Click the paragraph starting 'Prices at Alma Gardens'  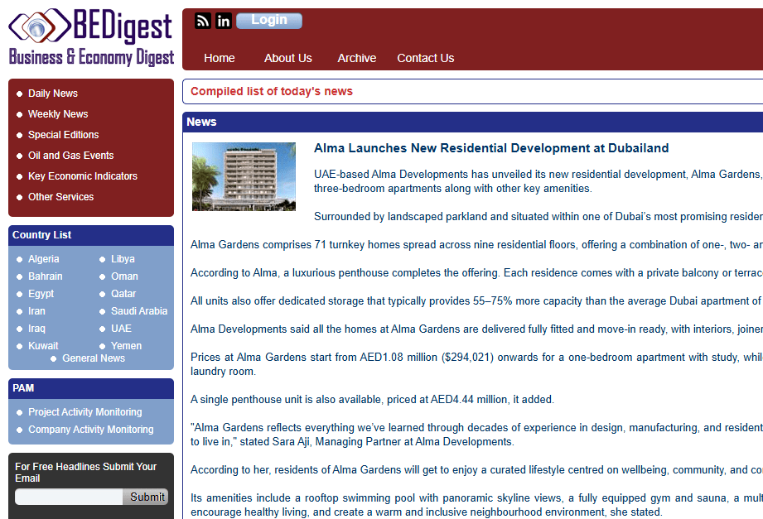click(477, 364)
